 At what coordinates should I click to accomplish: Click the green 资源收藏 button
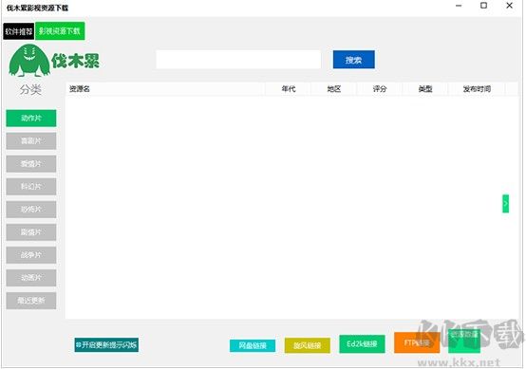(464, 341)
